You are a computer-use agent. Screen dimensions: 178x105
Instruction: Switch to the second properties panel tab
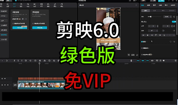tap(148, 5)
